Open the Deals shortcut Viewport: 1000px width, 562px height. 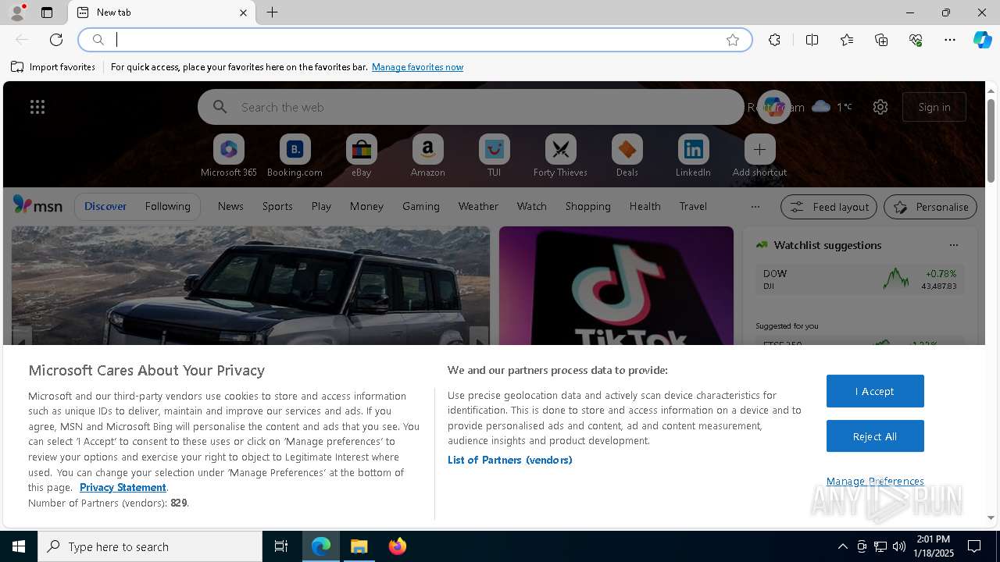(627, 155)
